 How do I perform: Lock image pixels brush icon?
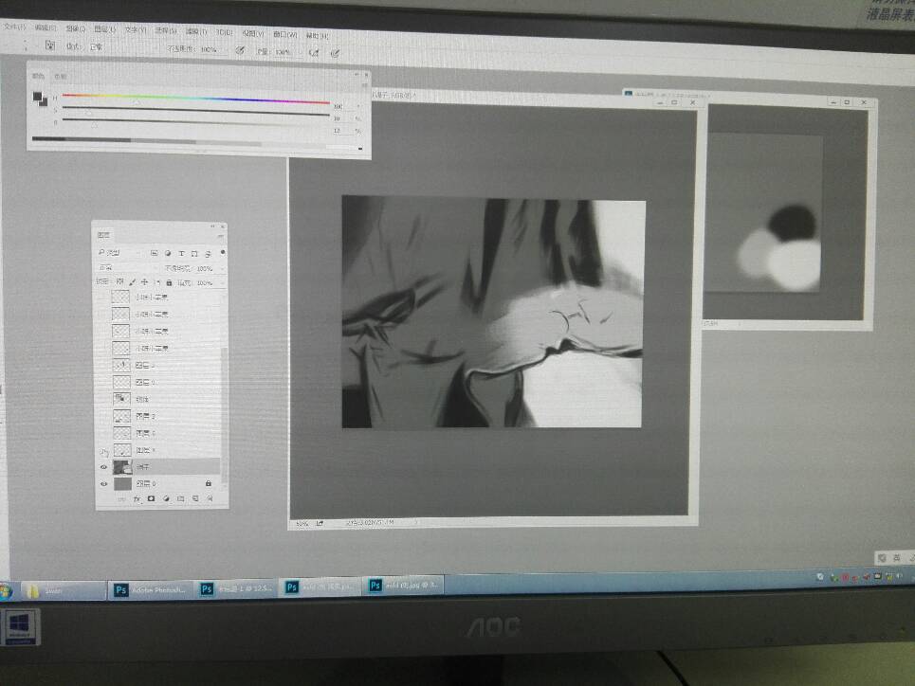[x=133, y=281]
